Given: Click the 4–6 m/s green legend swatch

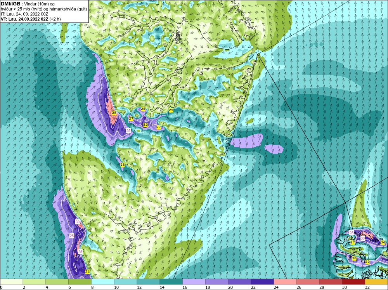Looking at the screenshot, I should (x=57, y=281).
